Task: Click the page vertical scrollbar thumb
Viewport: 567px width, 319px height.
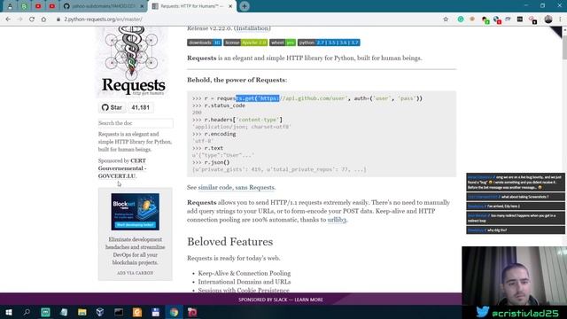Action: (x=564, y=47)
